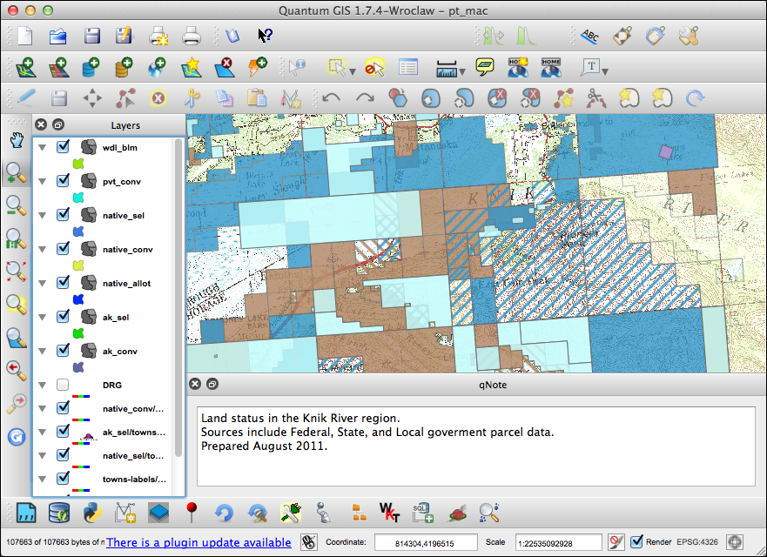
Task: Close the qNote panel
Action: click(195, 384)
